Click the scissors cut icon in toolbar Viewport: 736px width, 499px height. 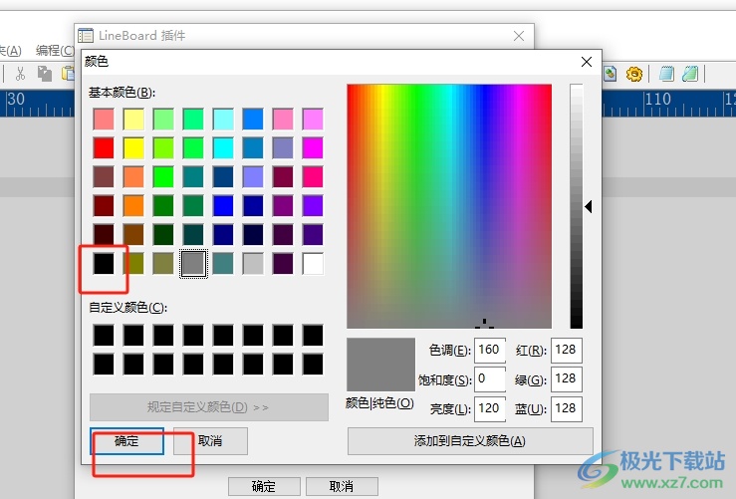20,74
